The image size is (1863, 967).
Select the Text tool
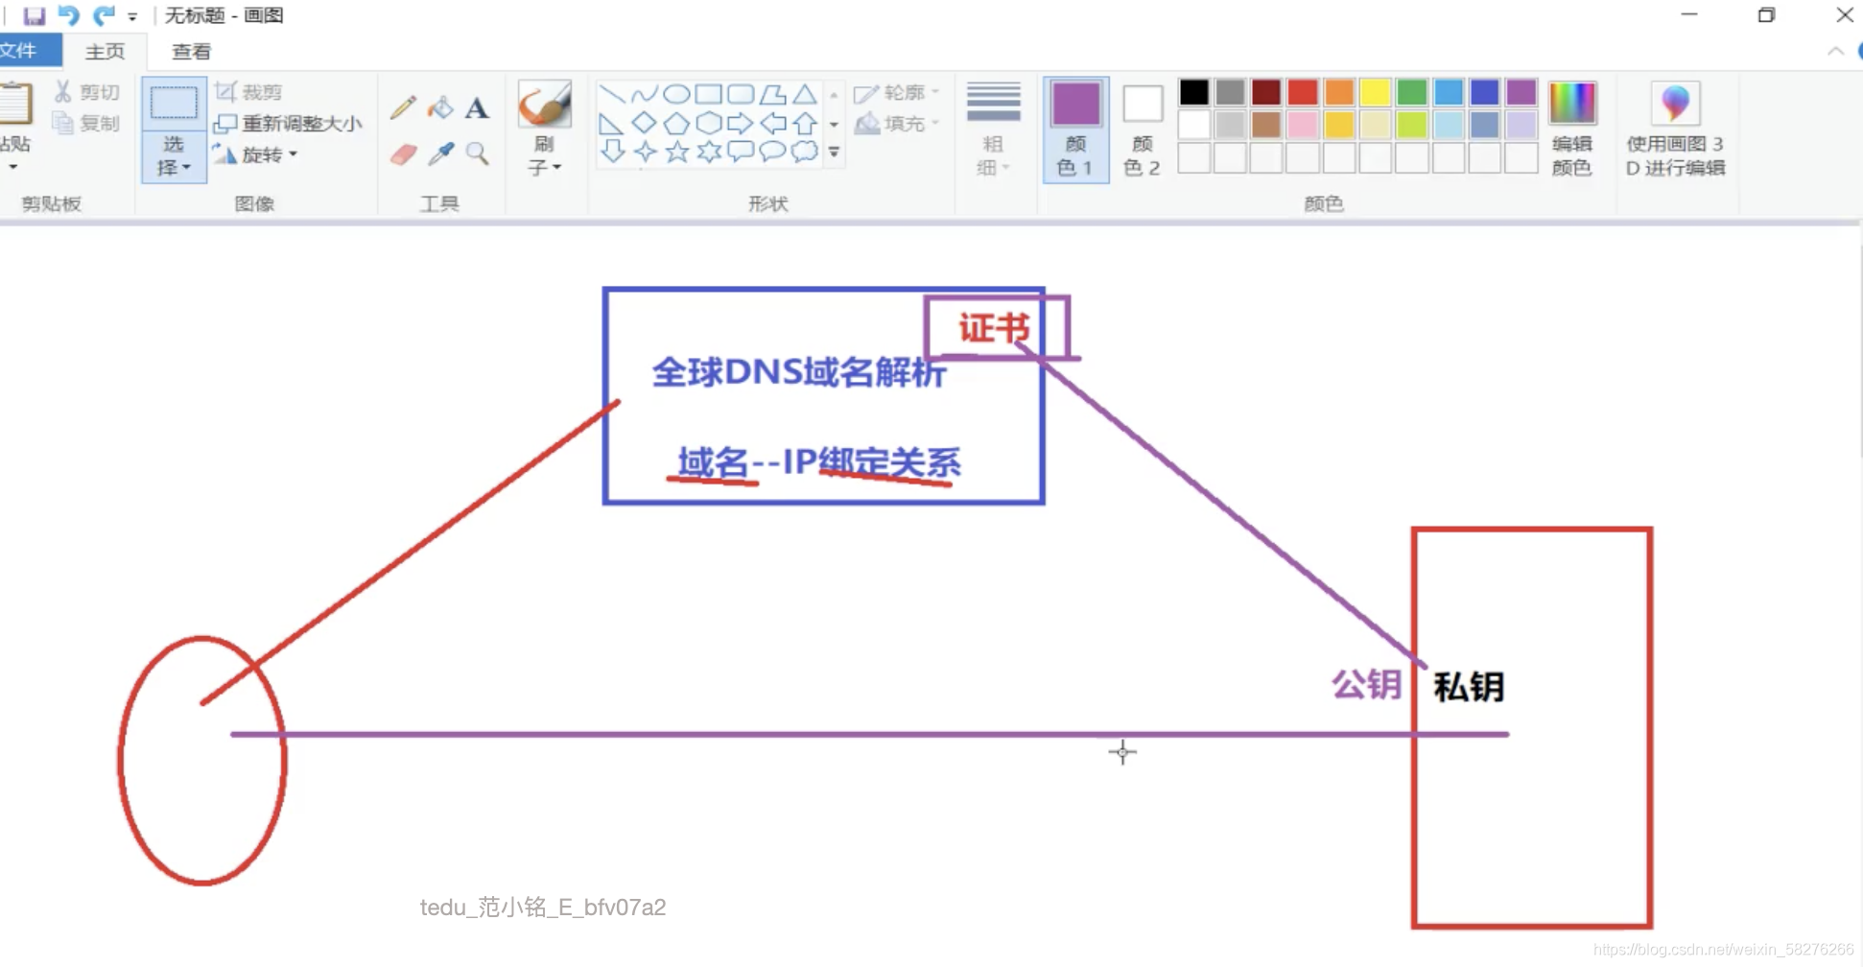[477, 107]
